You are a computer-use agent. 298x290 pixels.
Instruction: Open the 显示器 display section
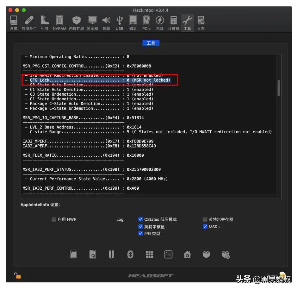[x=92, y=23]
